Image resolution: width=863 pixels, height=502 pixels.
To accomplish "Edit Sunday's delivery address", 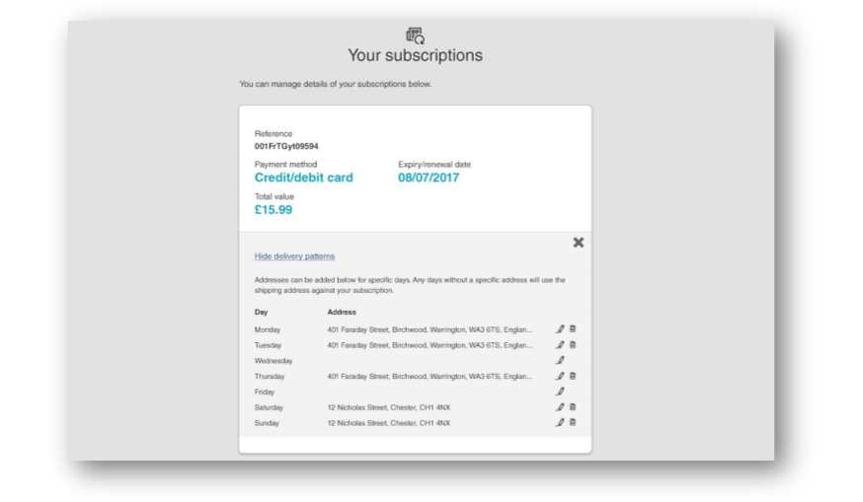I will (x=560, y=422).
